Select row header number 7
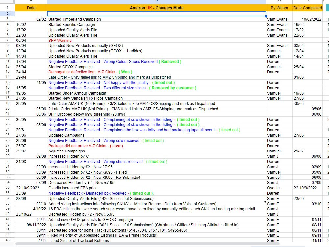The height and width of the screenshot is (247, 329). pyautogui.click(x=7, y=40)
